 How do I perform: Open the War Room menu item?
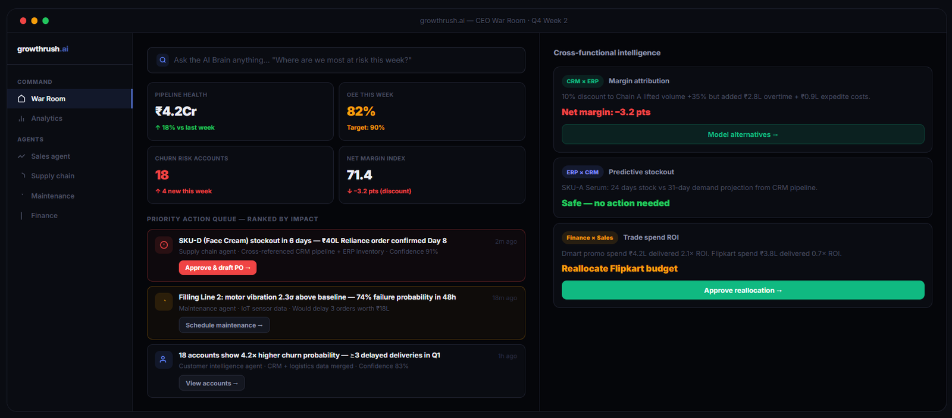(70, 99)
